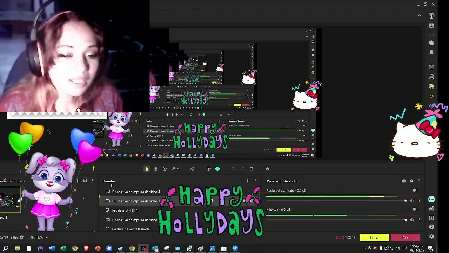Collapse the top panel chevron
This screenshot has height=253, width=449.
[420, 15]
